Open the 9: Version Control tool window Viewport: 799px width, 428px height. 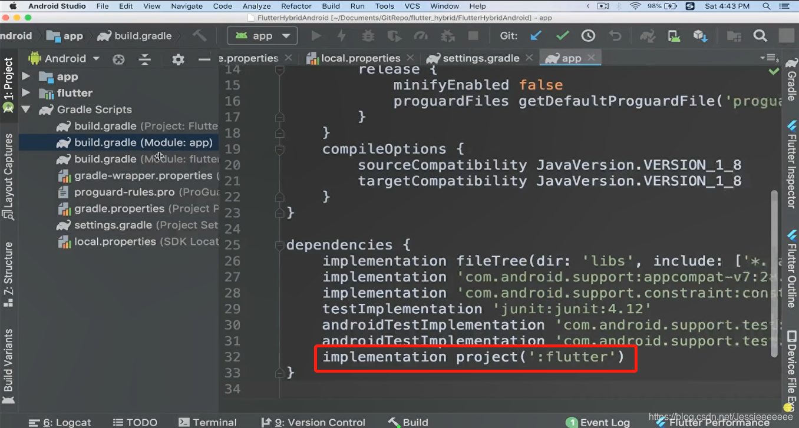(x=313, y=422)
